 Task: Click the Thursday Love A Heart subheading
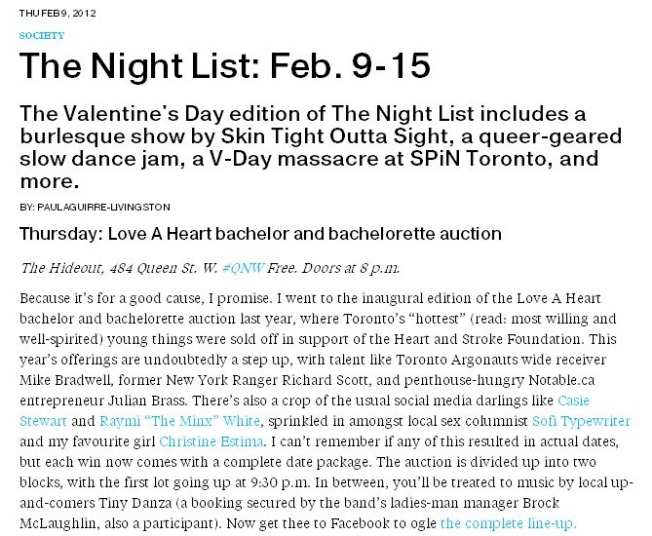pyautogui.click(x=260, y=234)
